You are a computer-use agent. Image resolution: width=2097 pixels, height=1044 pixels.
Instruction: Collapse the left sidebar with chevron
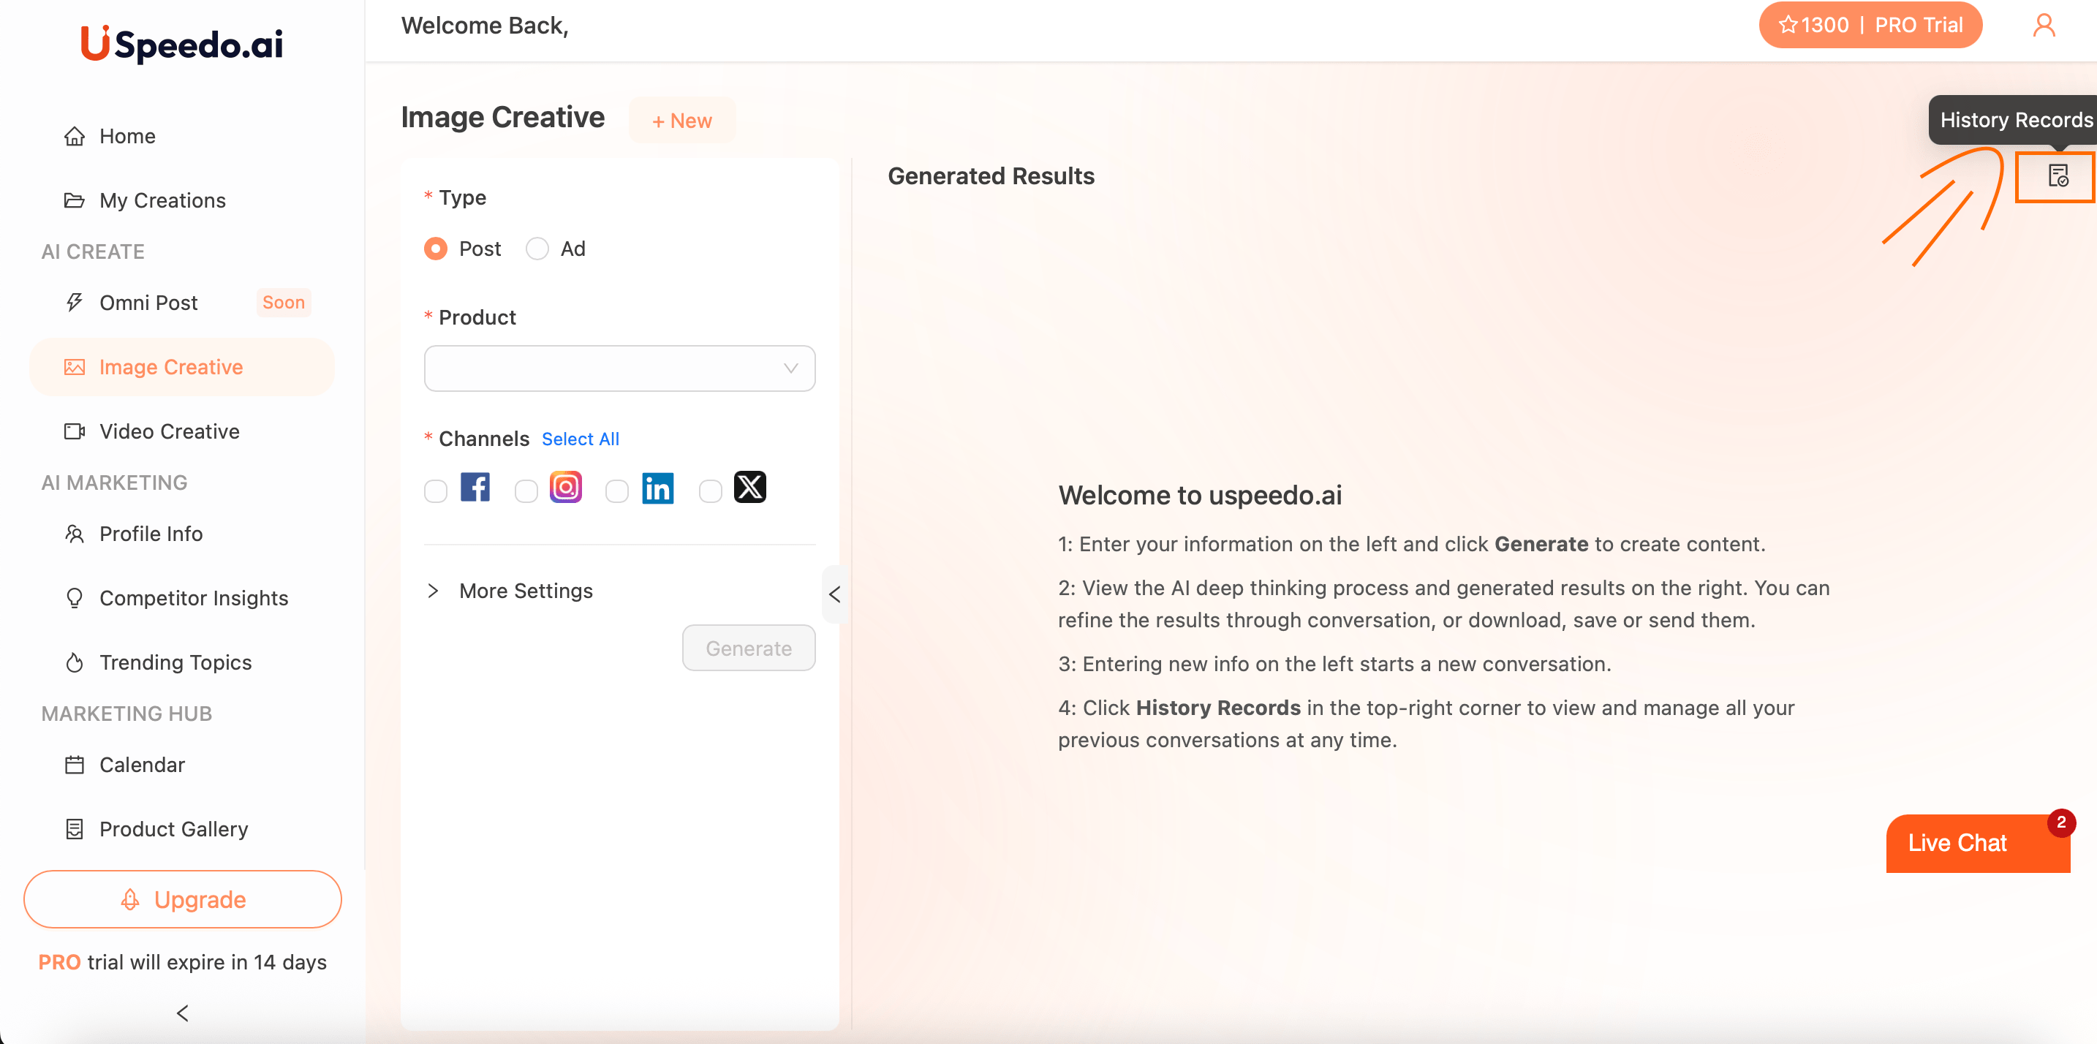[181, 1013]
